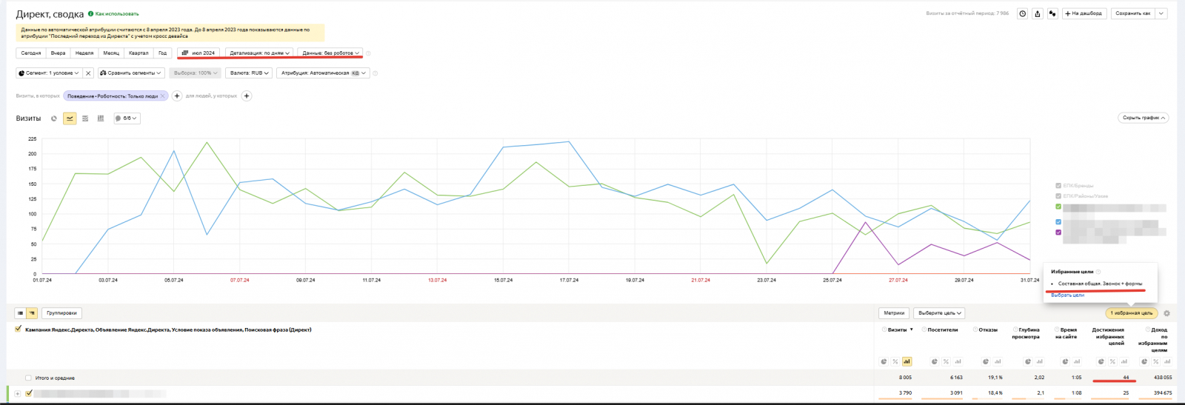
Task: Toggle checkbox of the first campaign row
Action: 29,394
